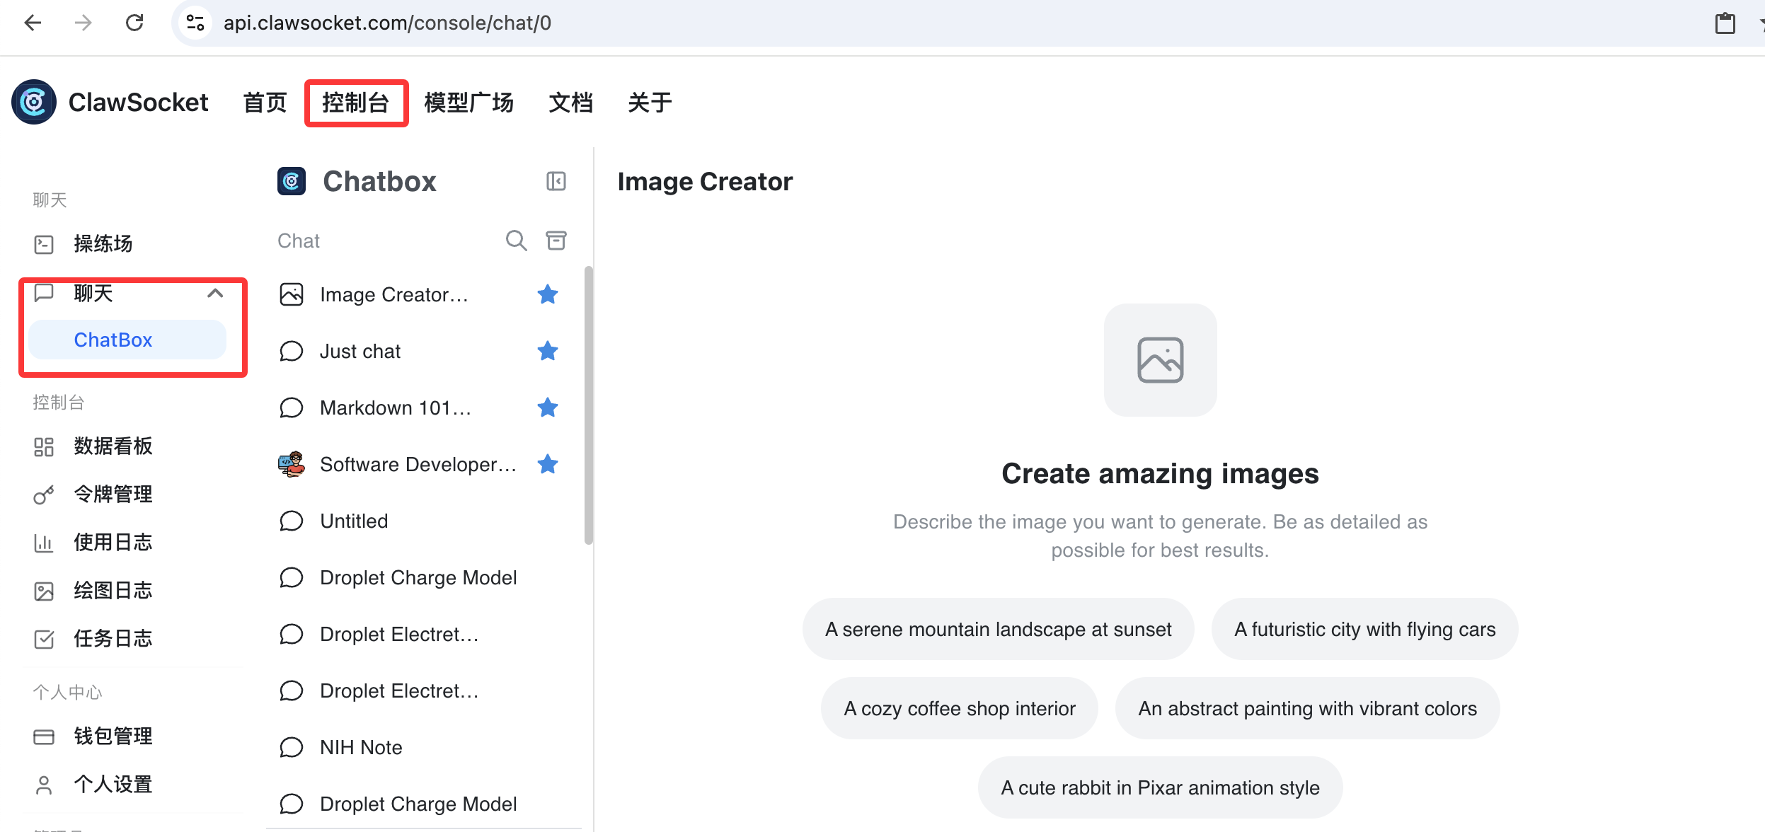Viewport: 1765px width, 832px height.
Task: Collapse the 聊天 sidebar group chevron
Action: [215, 293]
